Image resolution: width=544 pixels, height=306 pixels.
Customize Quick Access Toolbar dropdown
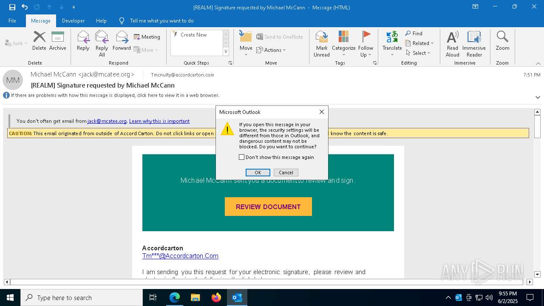pyautogui.click(x=74, y=7)
